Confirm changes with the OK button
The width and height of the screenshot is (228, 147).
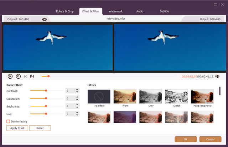tap(186, 139)
